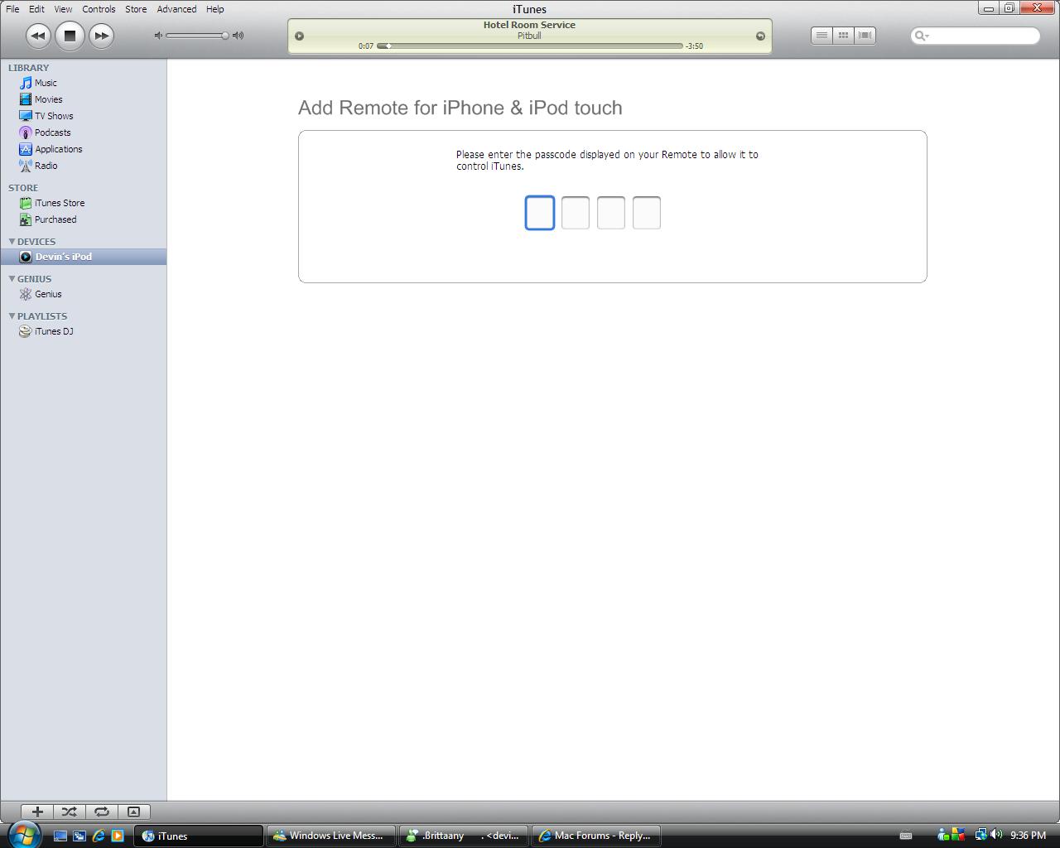Image resolution: width=1060 pixels, height=848 pixels.
Task: Switch to Windows Live Messenger window
Action: (331, 836)
